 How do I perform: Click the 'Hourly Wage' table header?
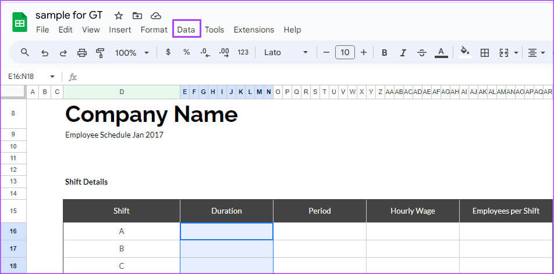[x=413, y=211]
